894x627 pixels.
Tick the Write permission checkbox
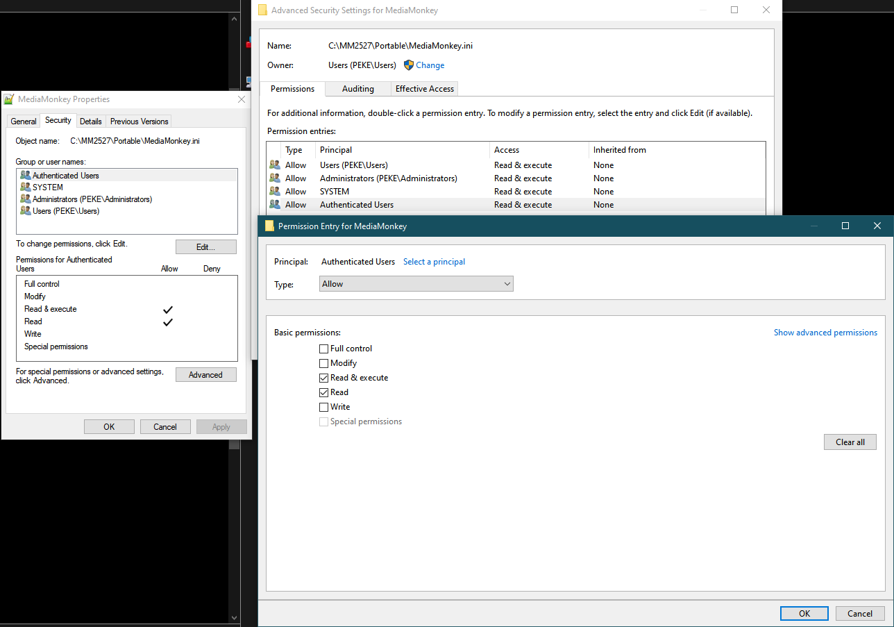pyautogui.click(x=323, y=407)
